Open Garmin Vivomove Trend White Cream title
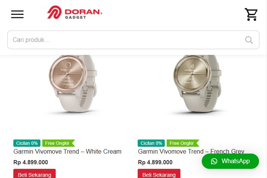Viewport: 267px width, 178px height. coord(68,151)
